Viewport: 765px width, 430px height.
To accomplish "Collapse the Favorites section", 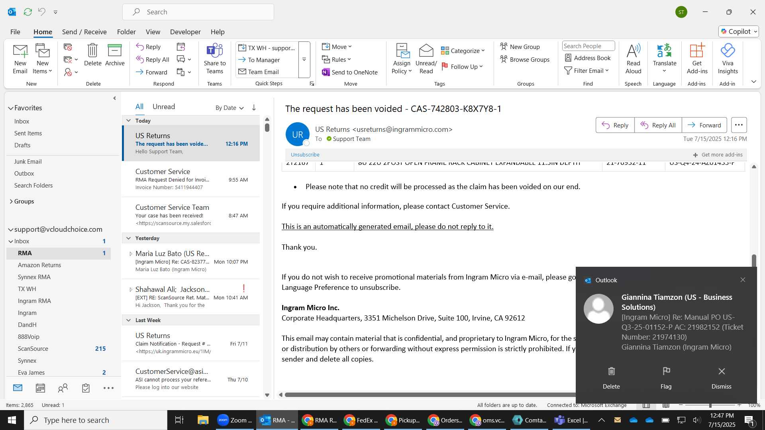I will (x=11, y=108).
